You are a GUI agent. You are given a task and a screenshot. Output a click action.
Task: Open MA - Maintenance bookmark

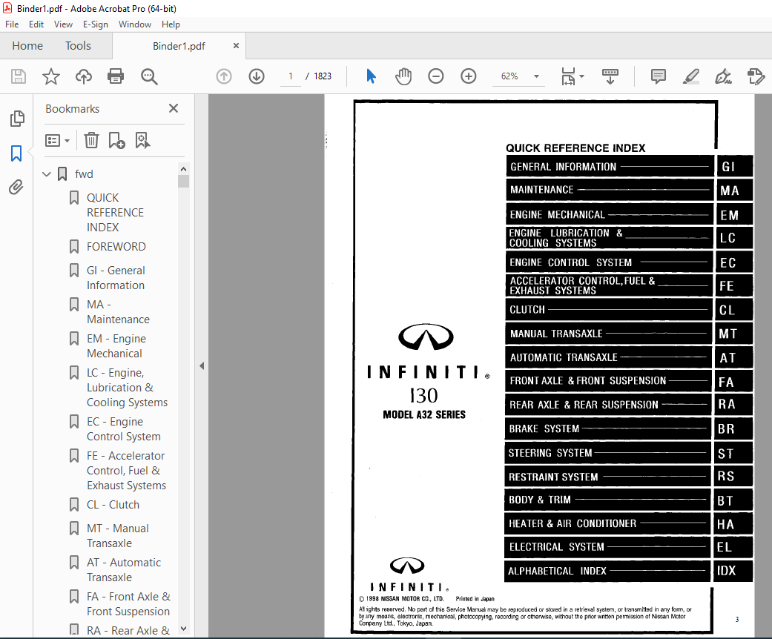coord(118,311)
